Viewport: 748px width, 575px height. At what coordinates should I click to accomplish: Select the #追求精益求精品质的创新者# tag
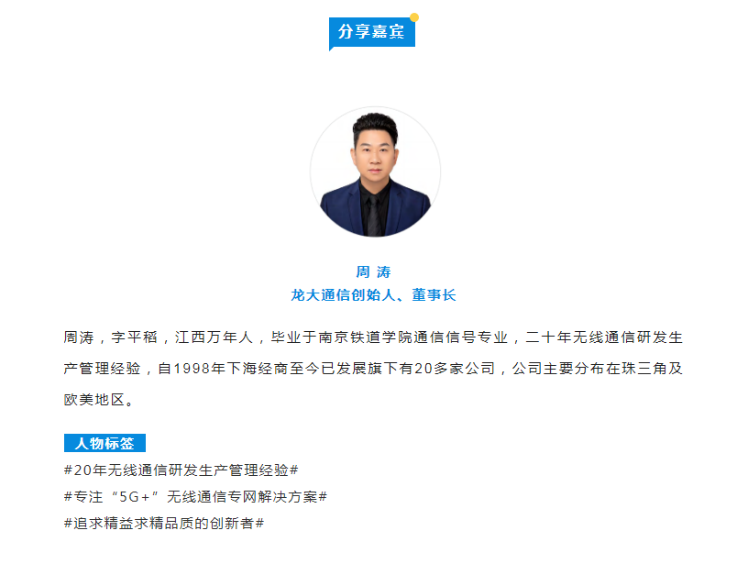[164, 524]
